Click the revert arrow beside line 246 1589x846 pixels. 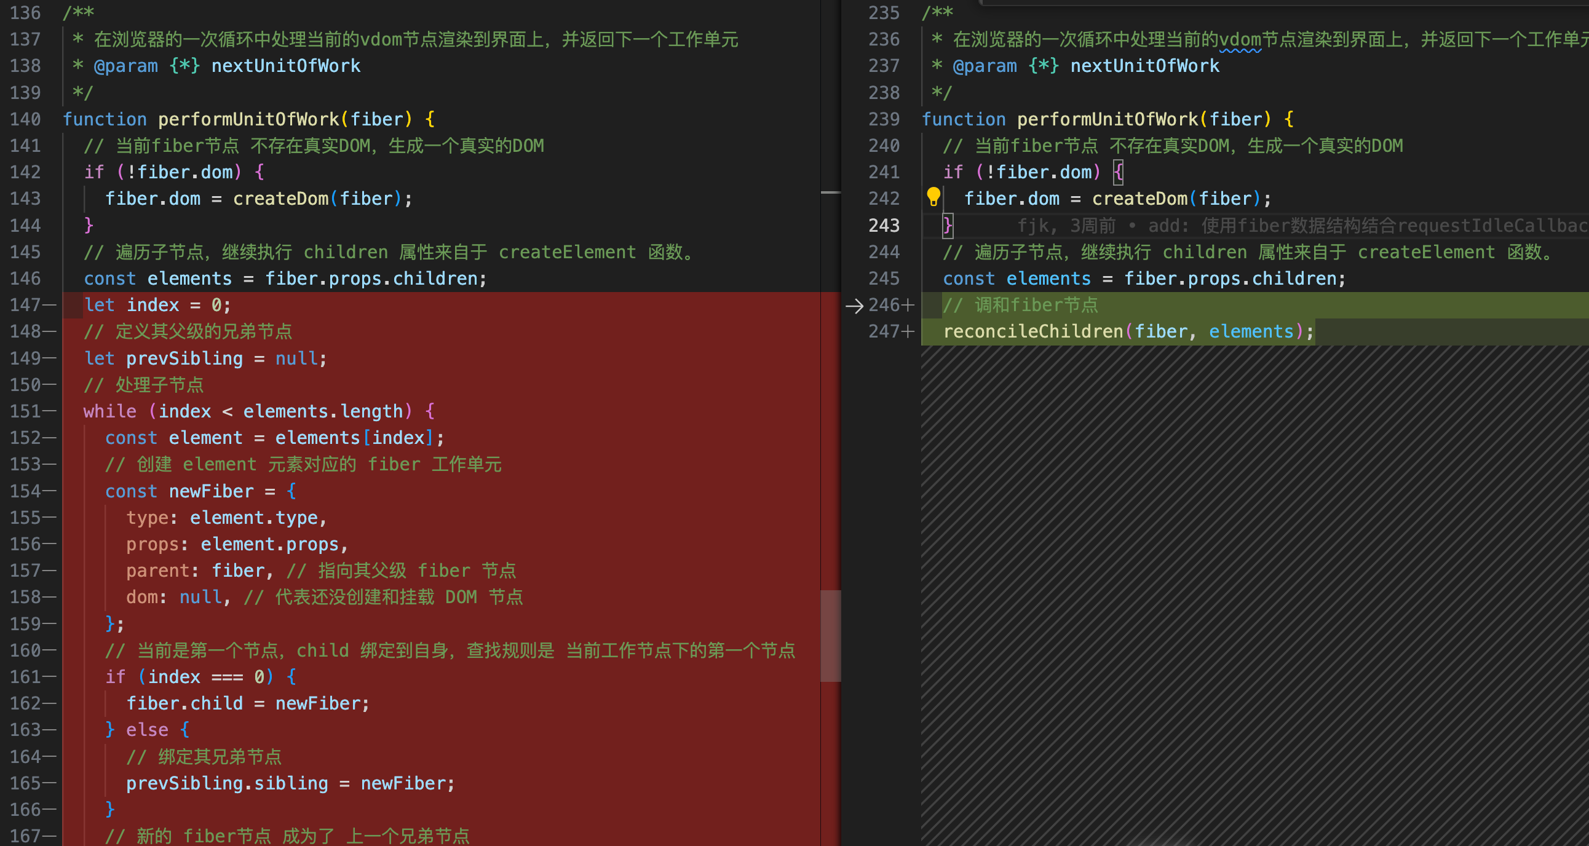pyautogui.click(x=854, y=305)
